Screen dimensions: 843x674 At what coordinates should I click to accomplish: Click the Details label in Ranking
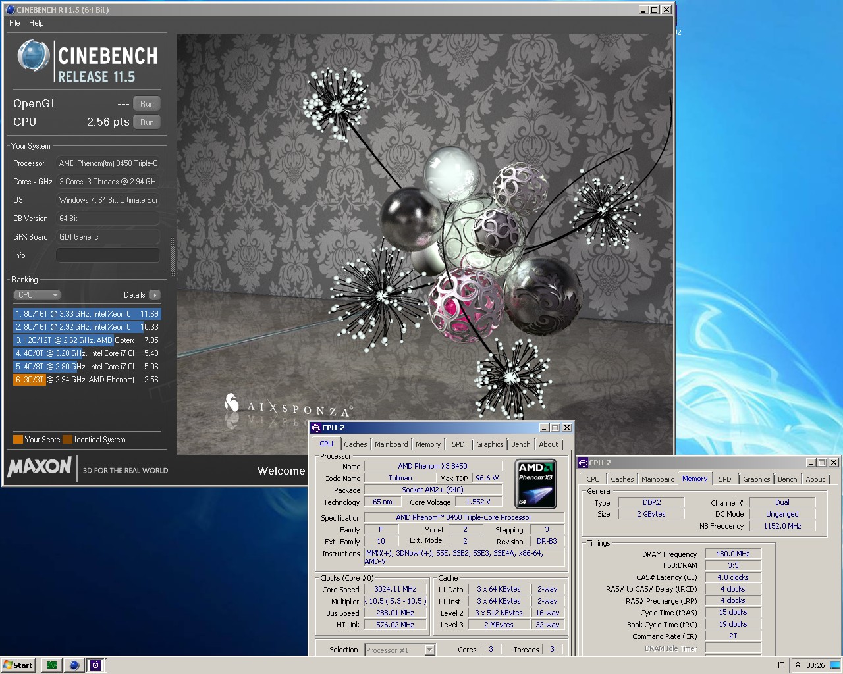coord(134,295)
